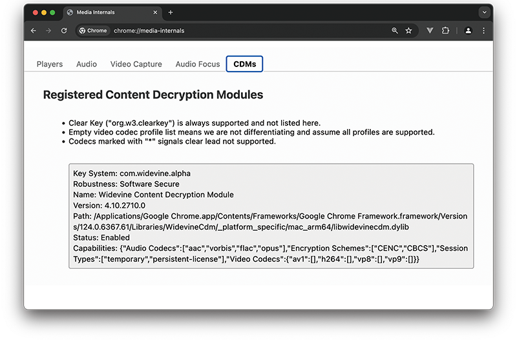The width and height of the screenshot is (517, 341).
Task: Click the Chrome site info chip
Action: pos(92,30)
